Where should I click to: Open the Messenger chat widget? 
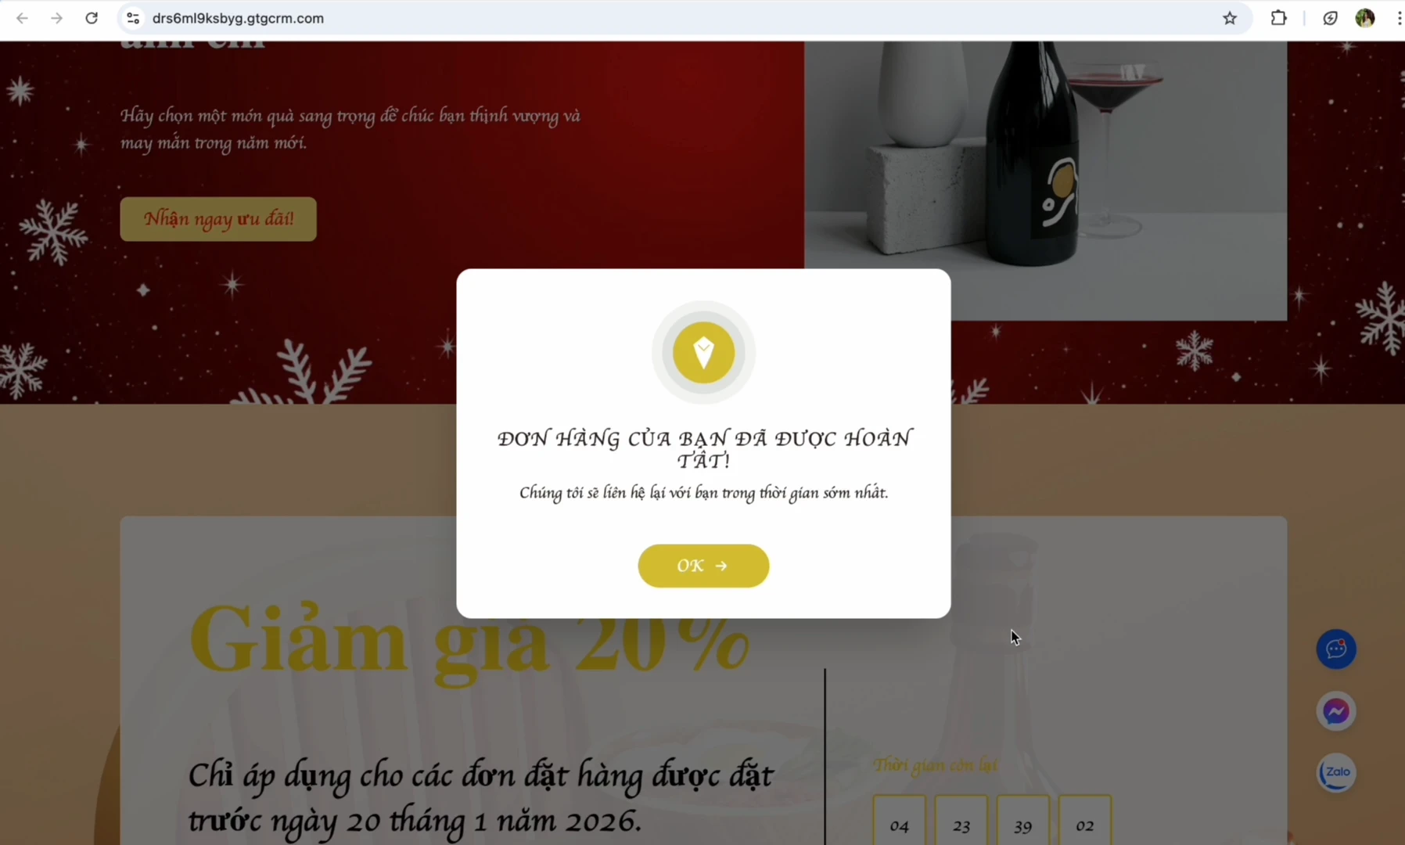pyautogui.click(x=1336, y=711)
